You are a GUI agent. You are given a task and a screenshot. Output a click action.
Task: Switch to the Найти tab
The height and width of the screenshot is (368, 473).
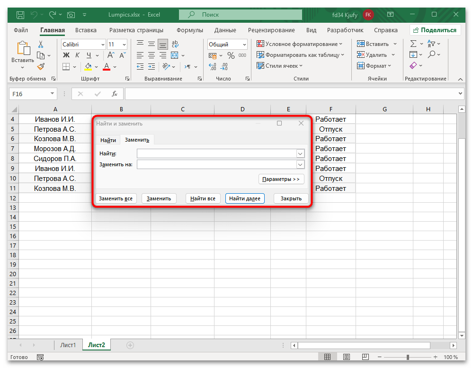tap(108, 140)
